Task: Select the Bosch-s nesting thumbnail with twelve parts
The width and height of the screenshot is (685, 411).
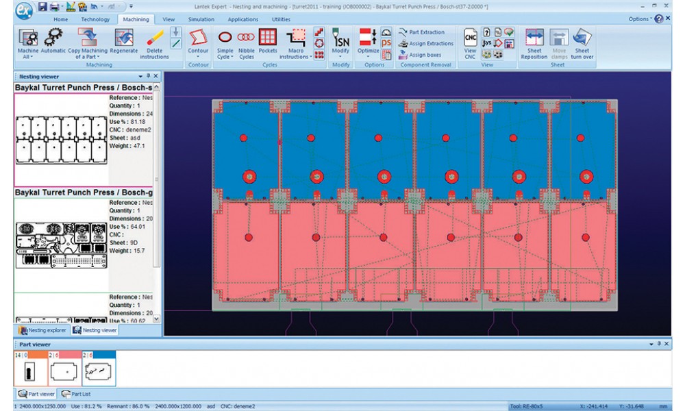Action: coord(61,140)
